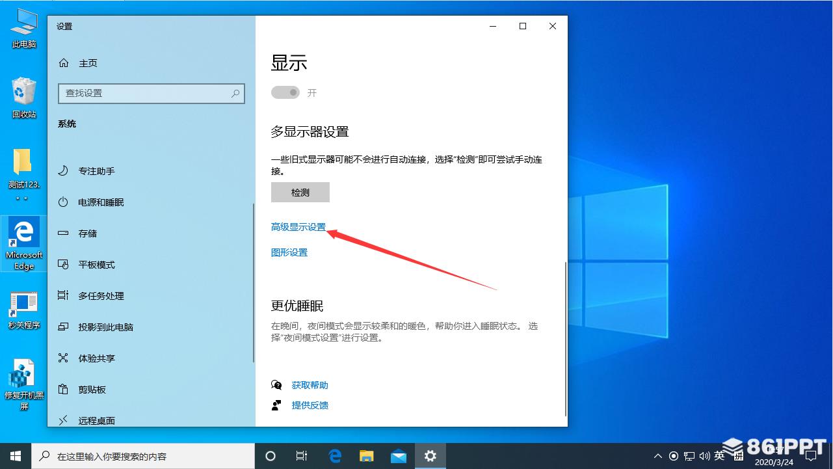Viewport: 833px width, 469px height.
Task: Select Tablet mode (平板模式) in sidebar
Action: [86, 265]
